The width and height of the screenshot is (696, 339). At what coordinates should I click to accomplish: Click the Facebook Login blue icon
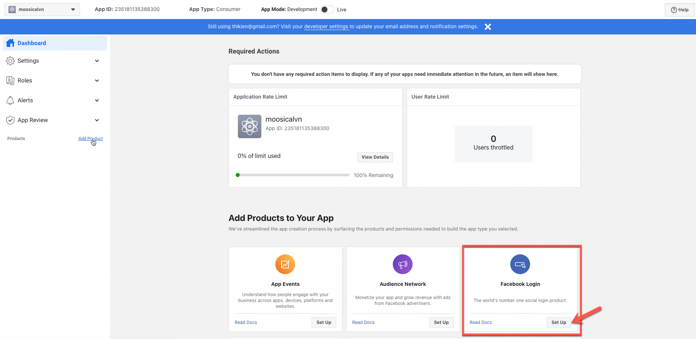tap(520, 264)
